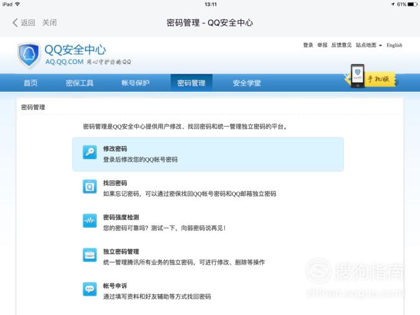Open the 密码强度检测 heading
The image size is (420, 315).
(121, 217)
